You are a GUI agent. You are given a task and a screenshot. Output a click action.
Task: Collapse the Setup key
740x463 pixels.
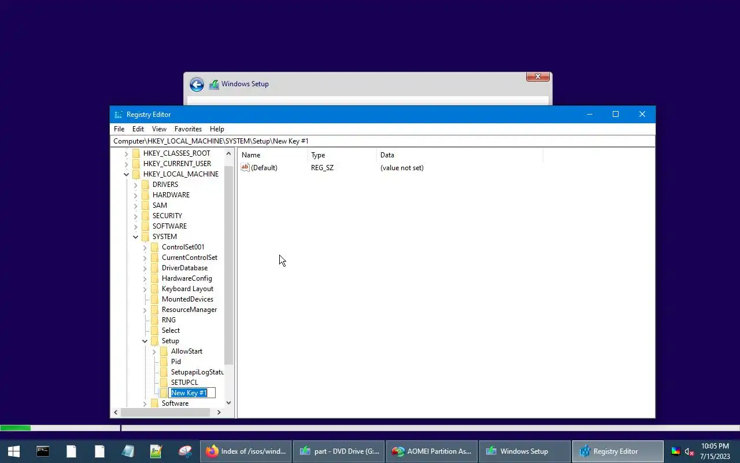click(x=145, y=341)
